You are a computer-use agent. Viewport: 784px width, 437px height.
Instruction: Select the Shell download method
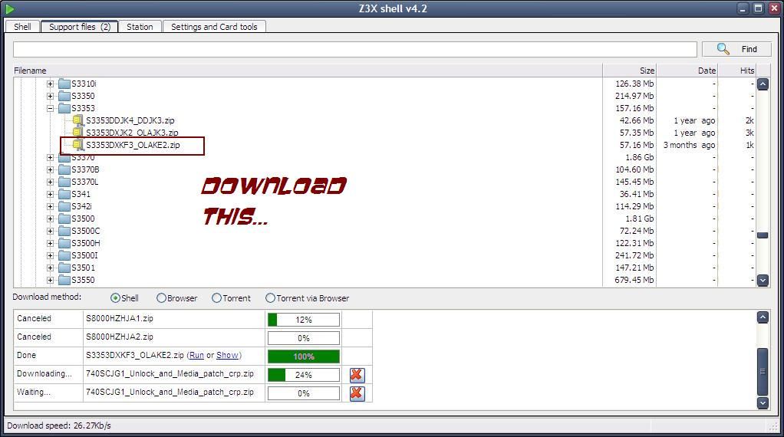[x=116, y=298]
